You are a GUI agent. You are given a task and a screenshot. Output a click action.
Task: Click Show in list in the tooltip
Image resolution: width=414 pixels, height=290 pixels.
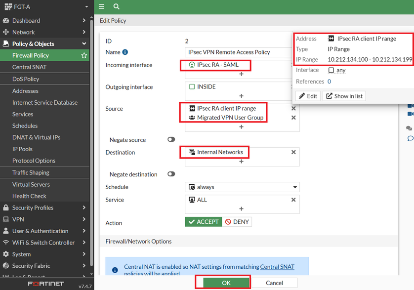344,96
